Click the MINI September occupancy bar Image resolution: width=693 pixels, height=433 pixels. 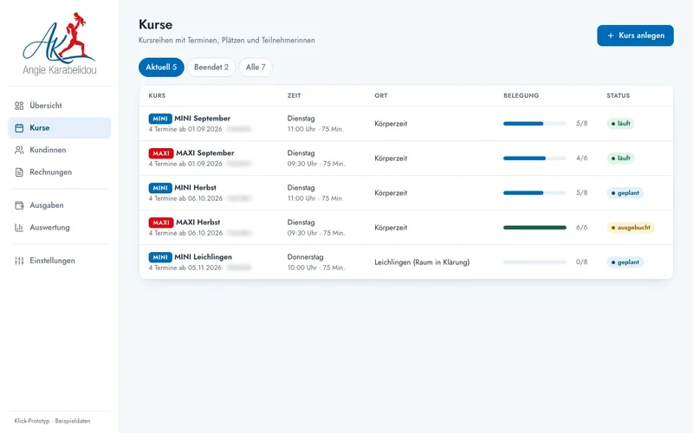click(534, 124)
